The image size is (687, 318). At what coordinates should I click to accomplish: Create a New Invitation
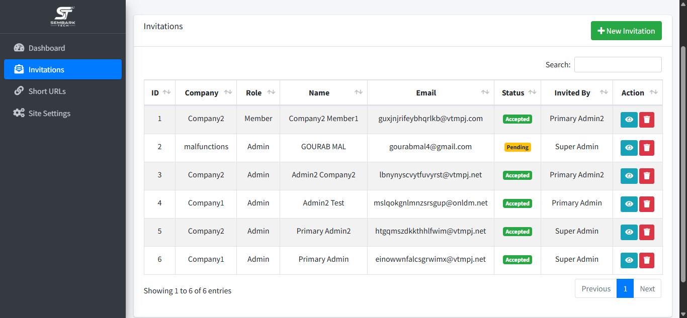click(626, 31)
